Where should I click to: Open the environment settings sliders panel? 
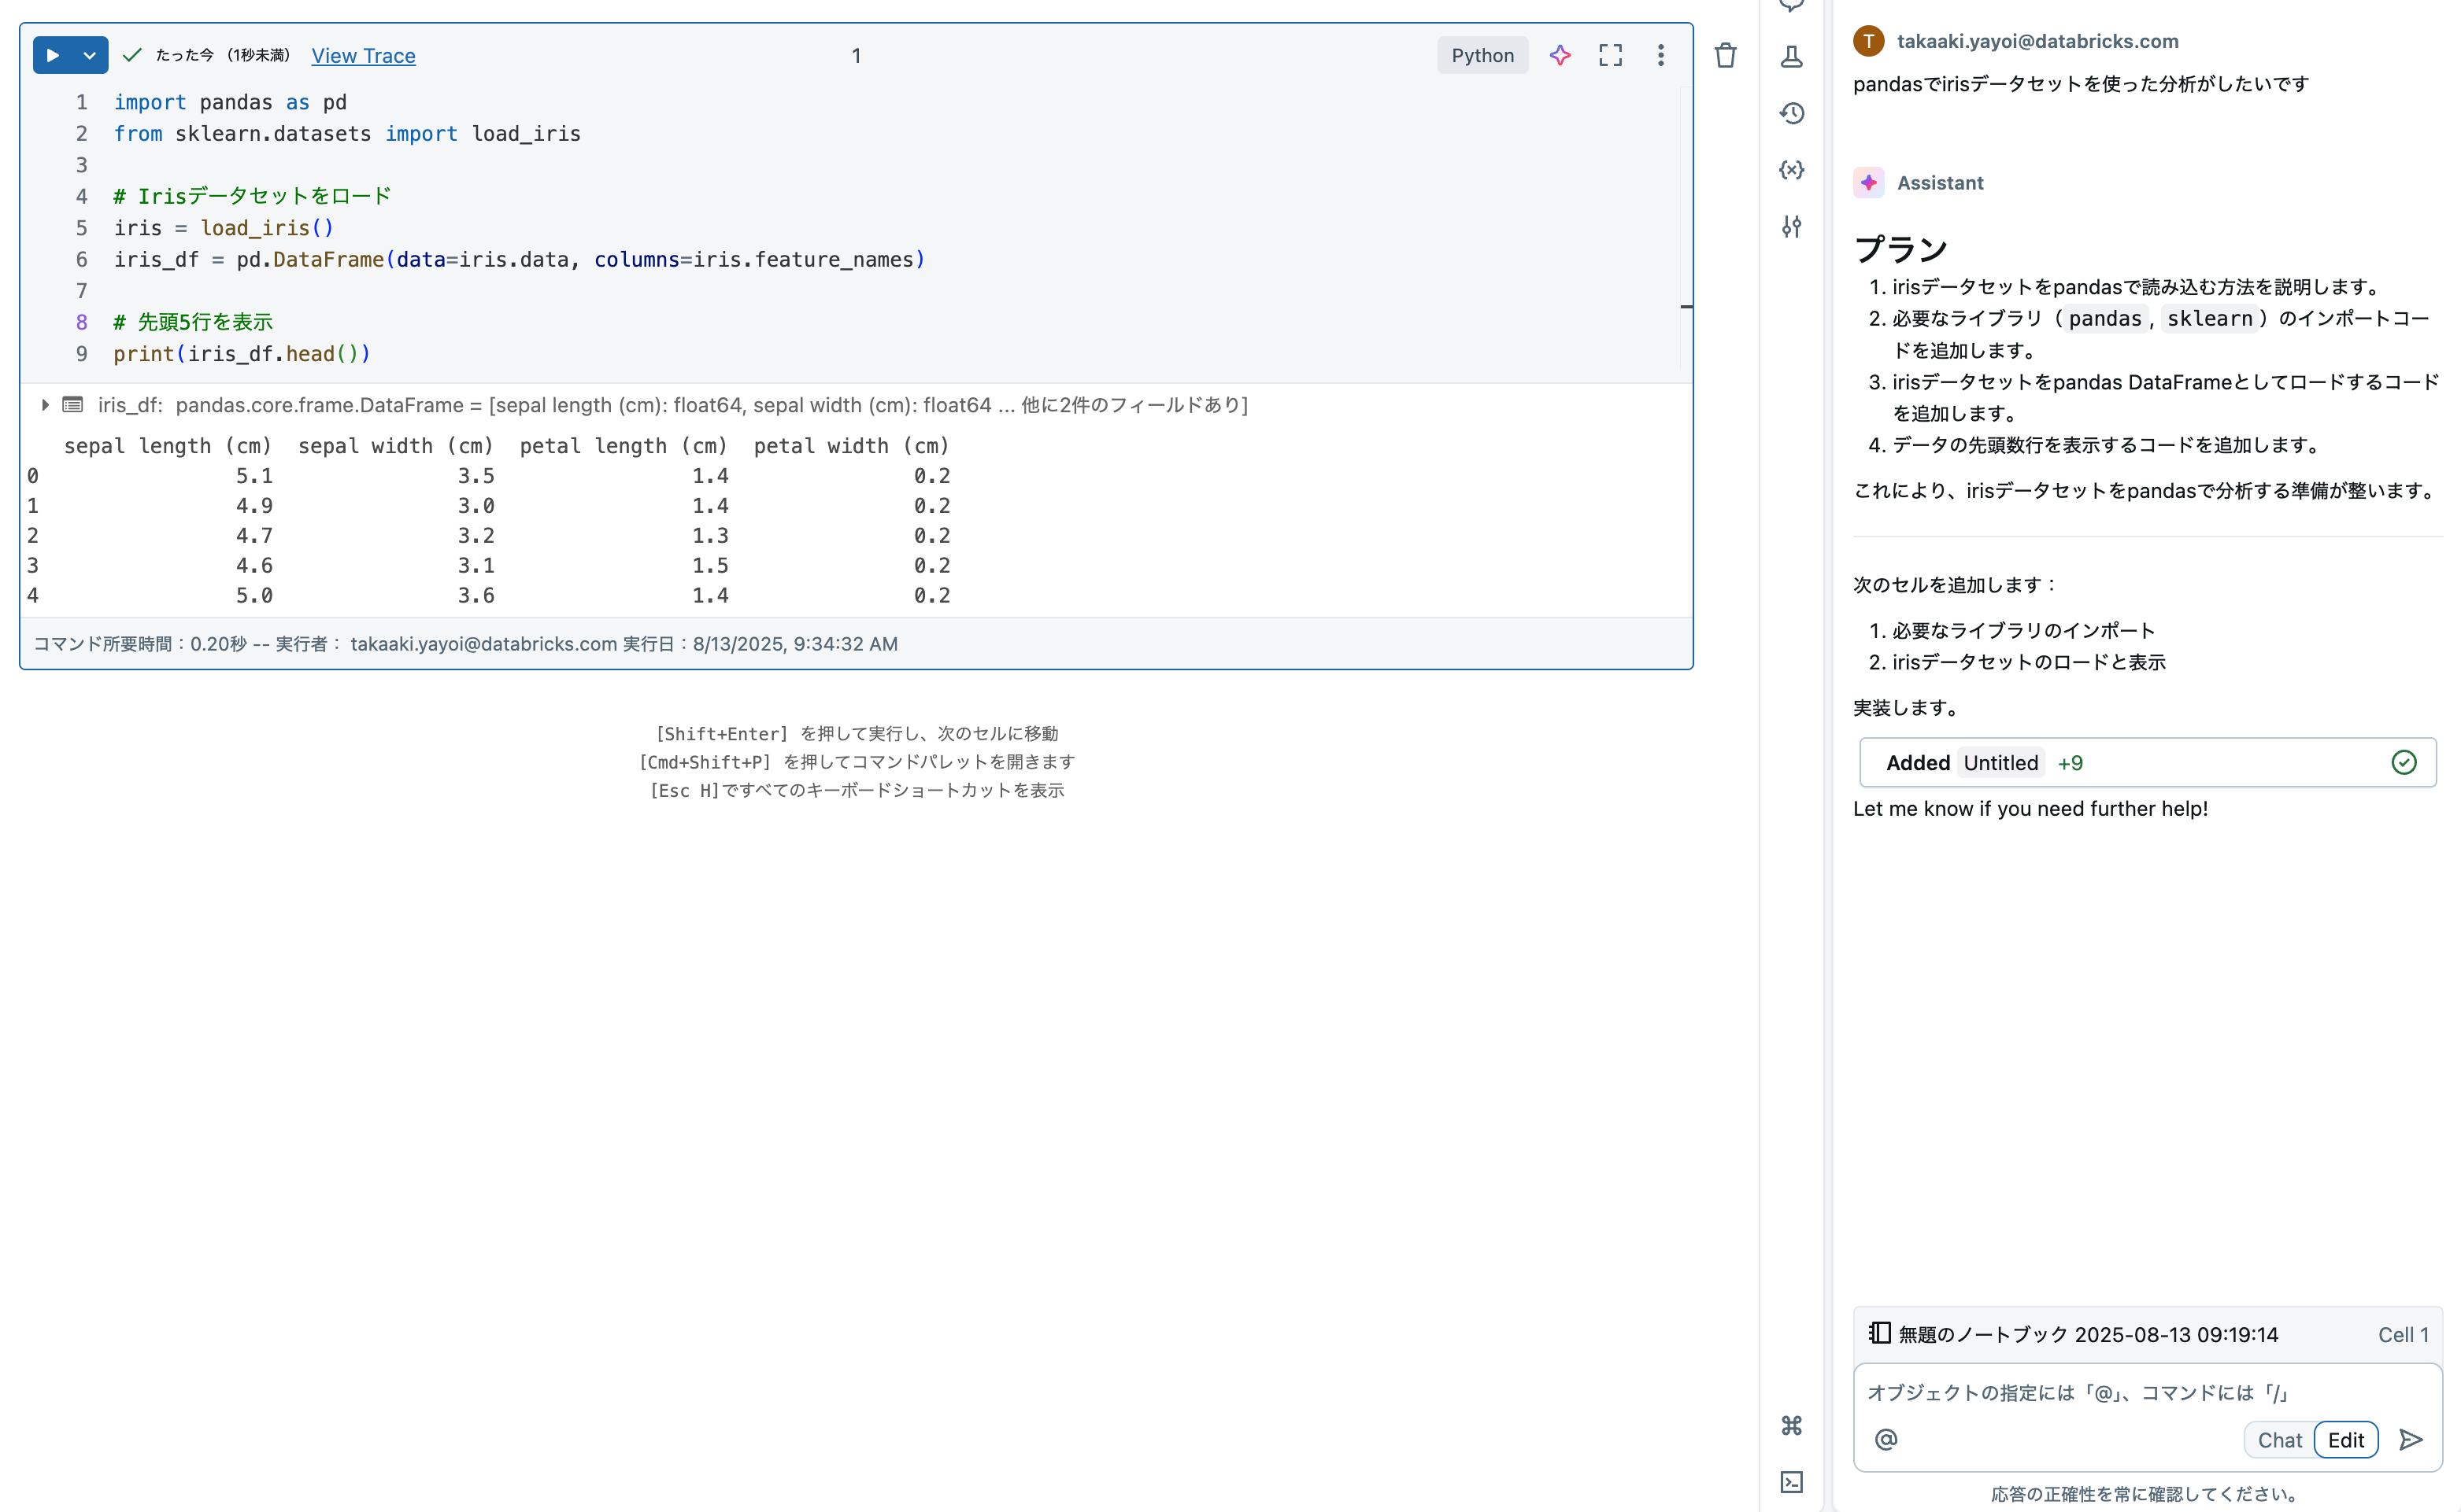tap(1792, 227)
